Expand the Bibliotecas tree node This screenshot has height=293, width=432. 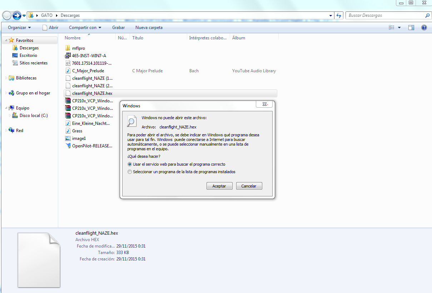[6, 78]
